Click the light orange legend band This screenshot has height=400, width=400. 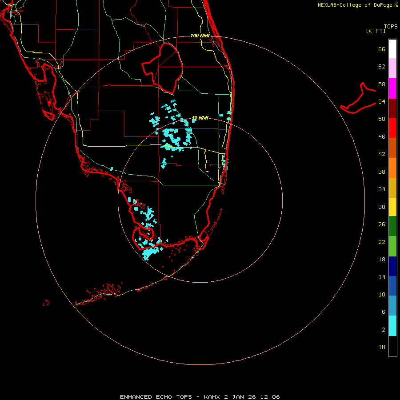pos(392,168)
